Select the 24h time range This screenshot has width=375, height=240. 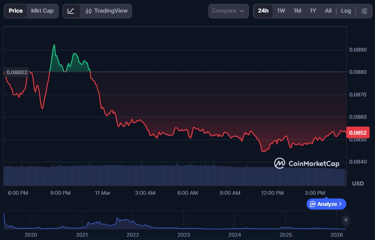pos(263,11)
